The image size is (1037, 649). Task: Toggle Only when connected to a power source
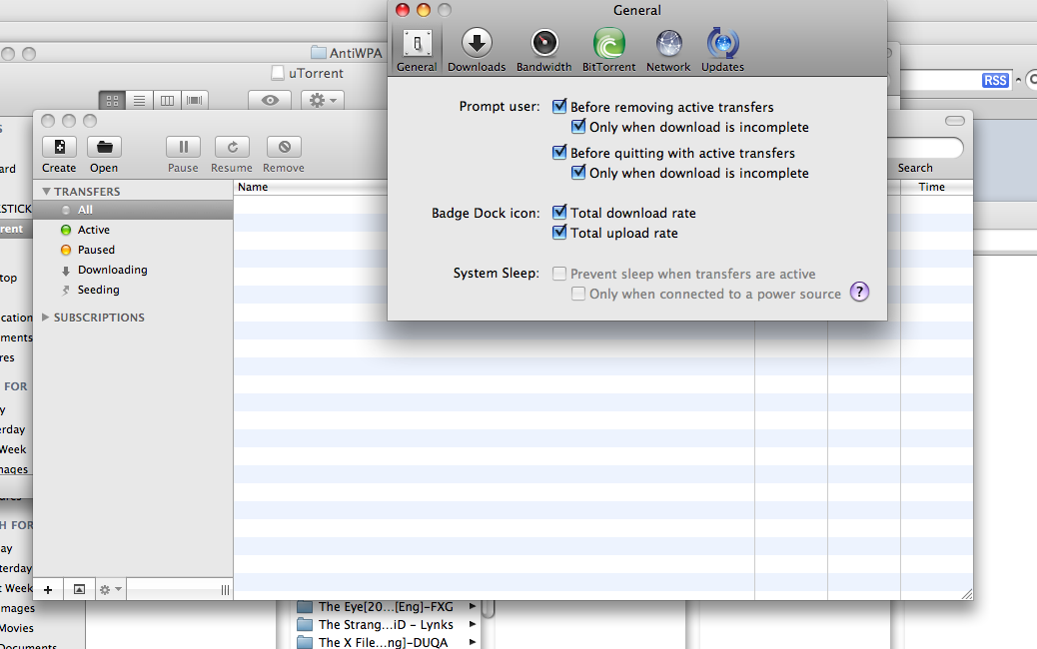[x=578, y=294]
